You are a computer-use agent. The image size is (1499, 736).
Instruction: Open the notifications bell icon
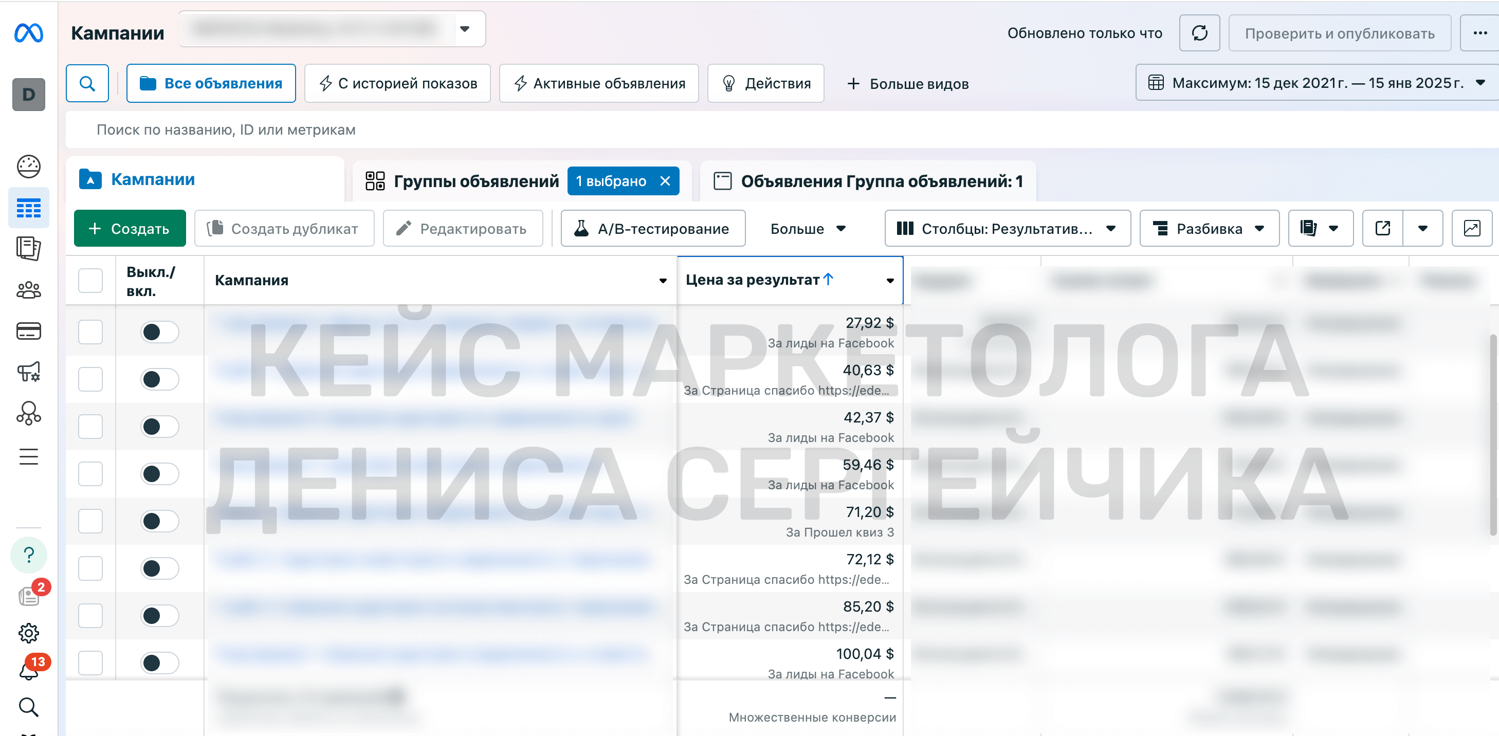tap(28, 670)
